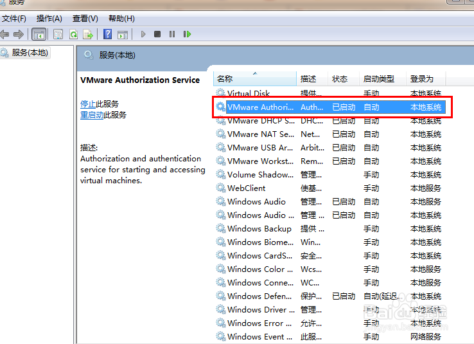Click the WC... description cell
The image size is (474, 344).
click(x=310, y=283)
